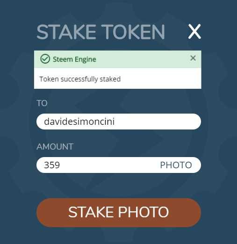237x244 pixels.
Task: Click the STAKE TOKEN heading
Action: coord(101,32)
